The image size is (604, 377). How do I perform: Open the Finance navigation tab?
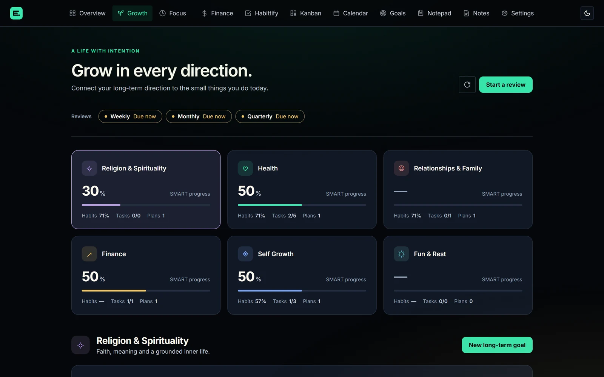click(x=217, y=13)
